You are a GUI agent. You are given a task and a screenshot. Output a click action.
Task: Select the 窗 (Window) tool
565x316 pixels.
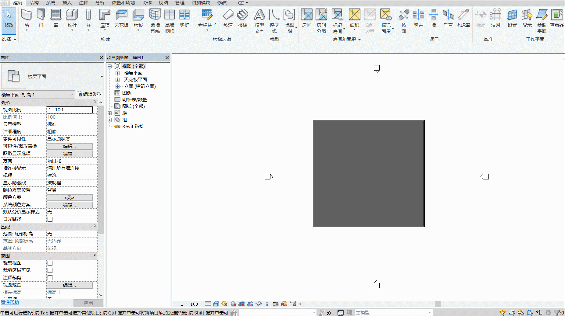pyautogui.click(x=56, y=18)
